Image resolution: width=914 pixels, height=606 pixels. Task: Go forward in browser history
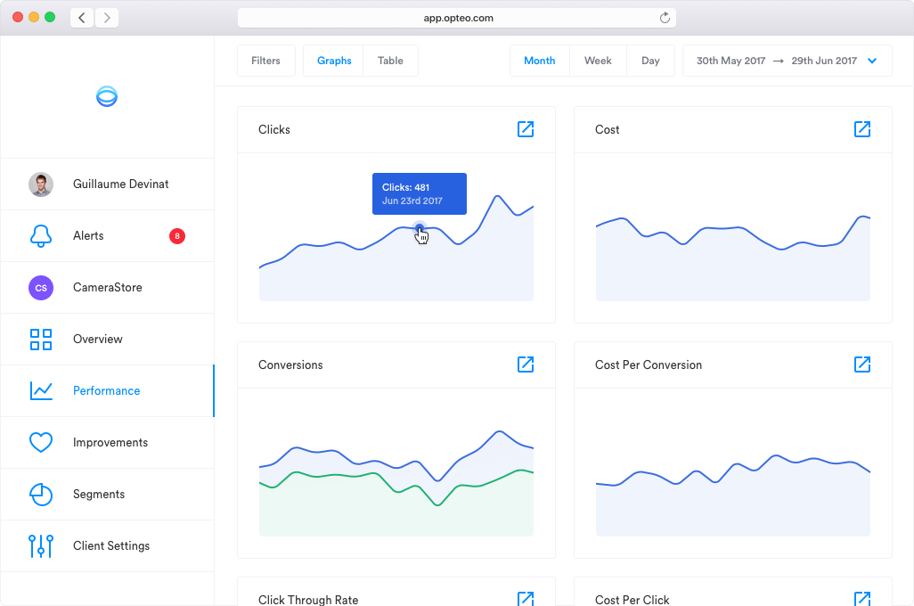coord(107,18)
